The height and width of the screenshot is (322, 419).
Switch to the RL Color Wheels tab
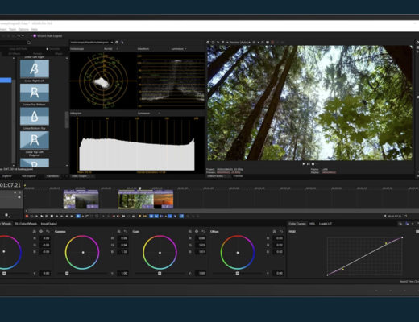26,224
